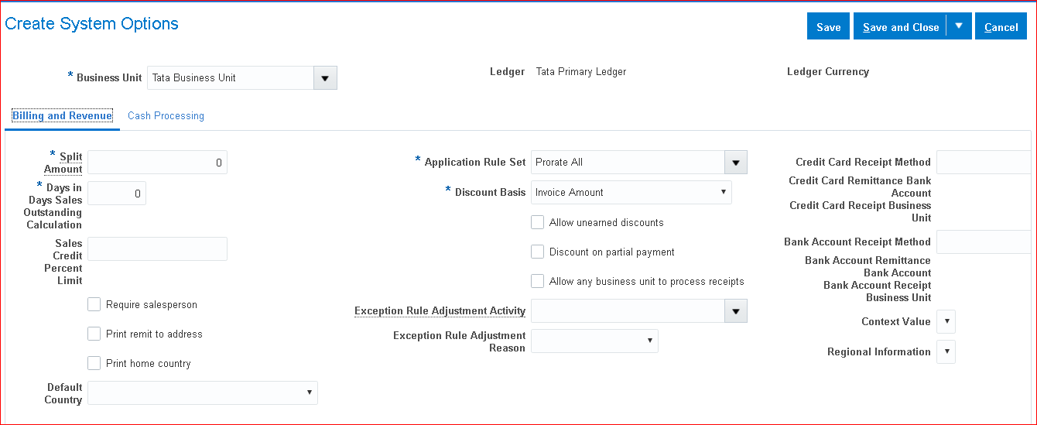
Task: Switch to the Cash Processing tab
Action: pyautogui.click(x=166, y=116)
